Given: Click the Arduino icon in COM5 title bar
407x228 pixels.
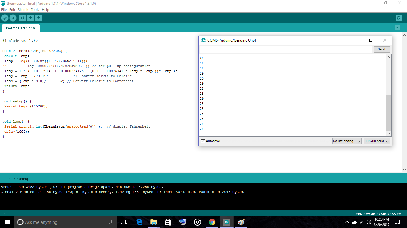Looking at the screenshot, I should click(203, 40).
